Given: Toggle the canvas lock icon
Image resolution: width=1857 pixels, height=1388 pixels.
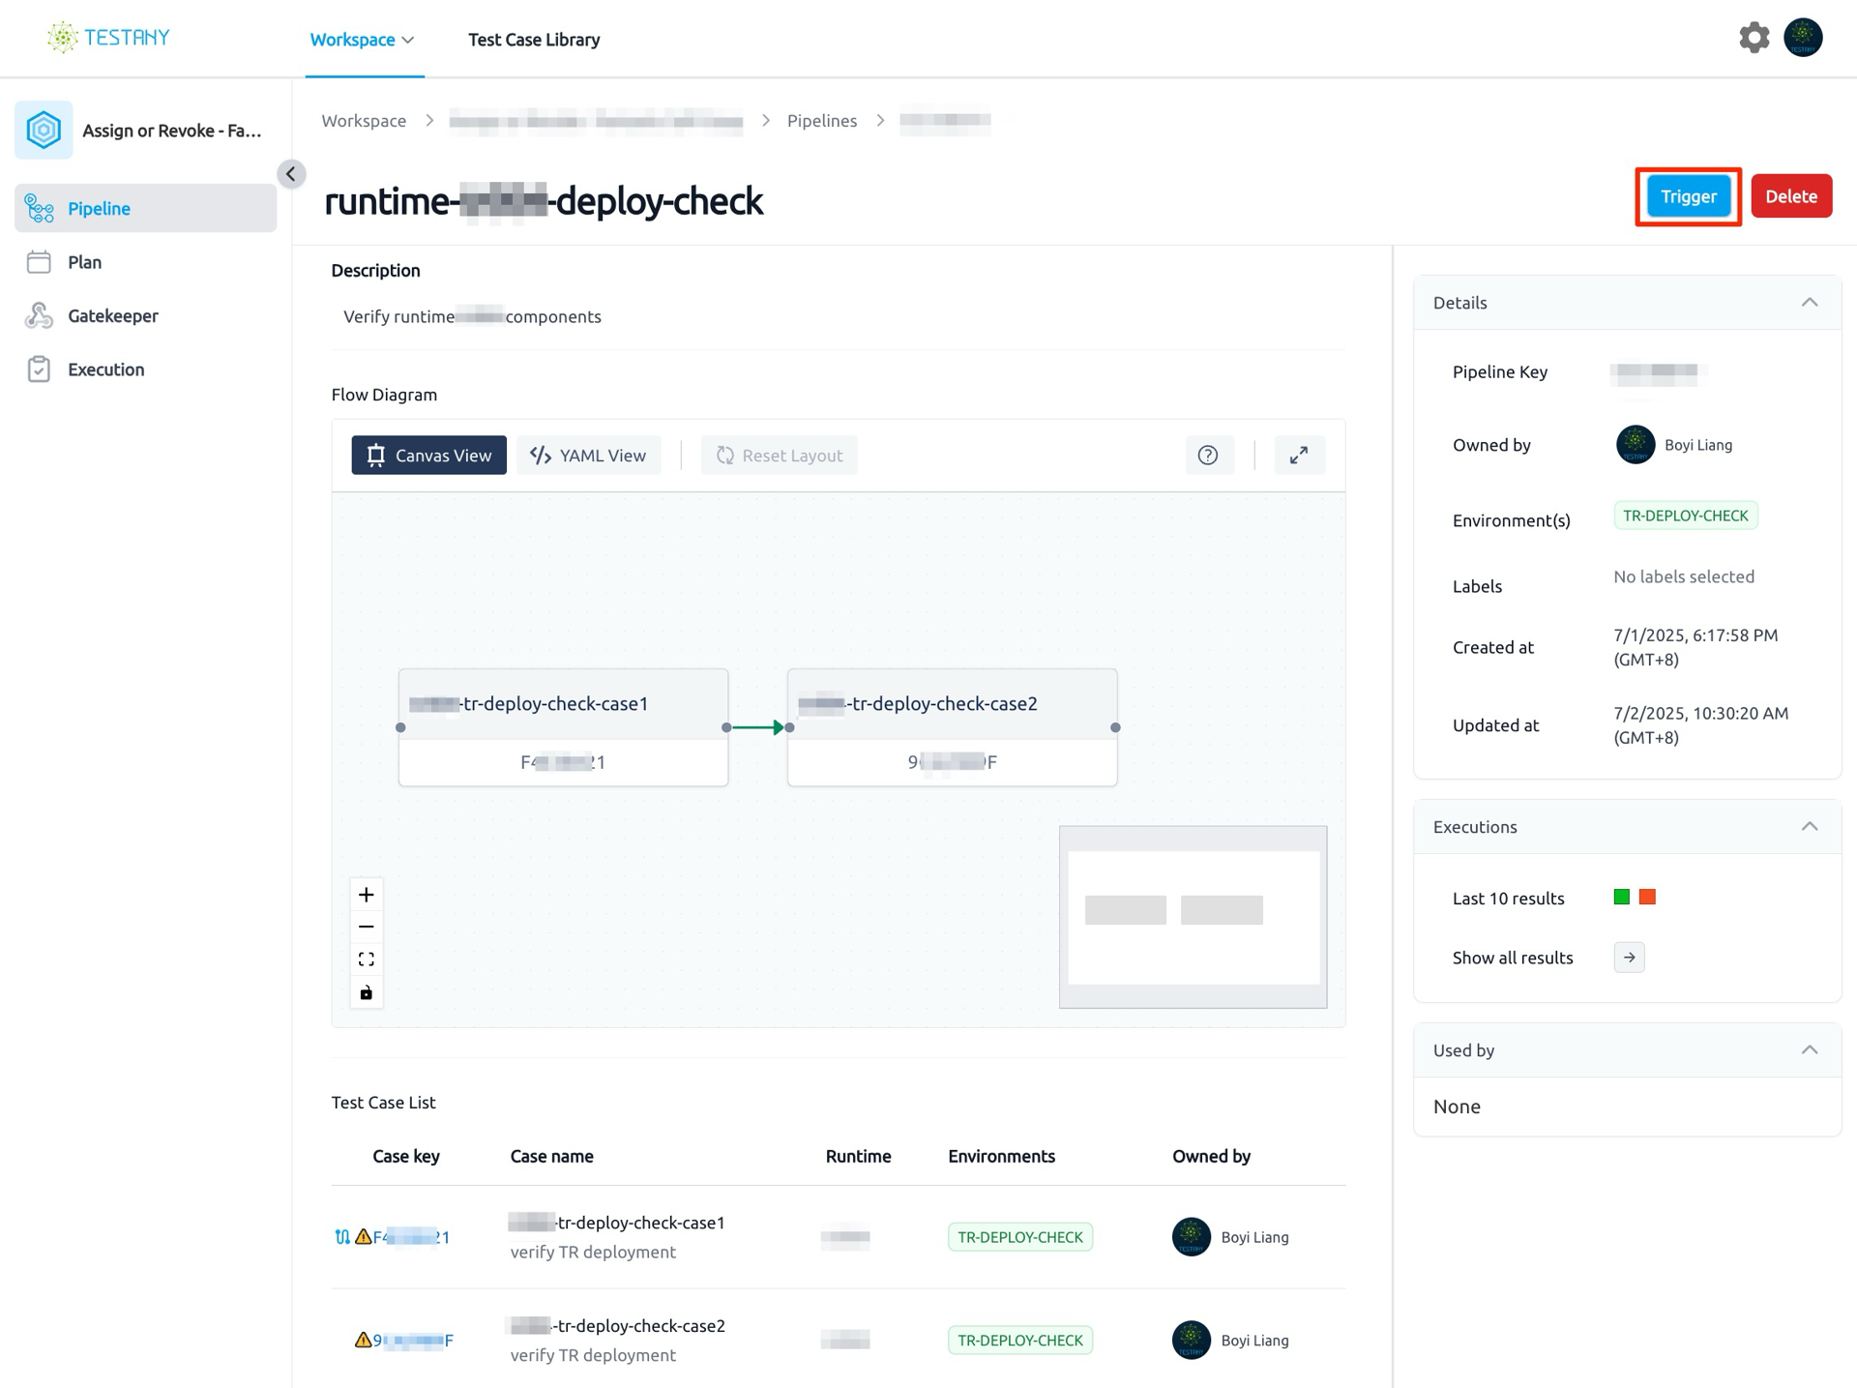Looking at the screenshot, I should [x=366, y=992].
